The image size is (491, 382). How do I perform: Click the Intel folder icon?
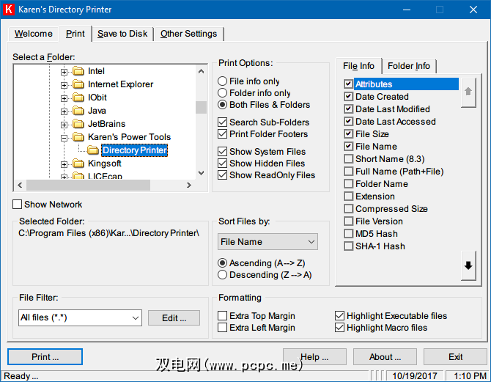[x=78, y=71]
